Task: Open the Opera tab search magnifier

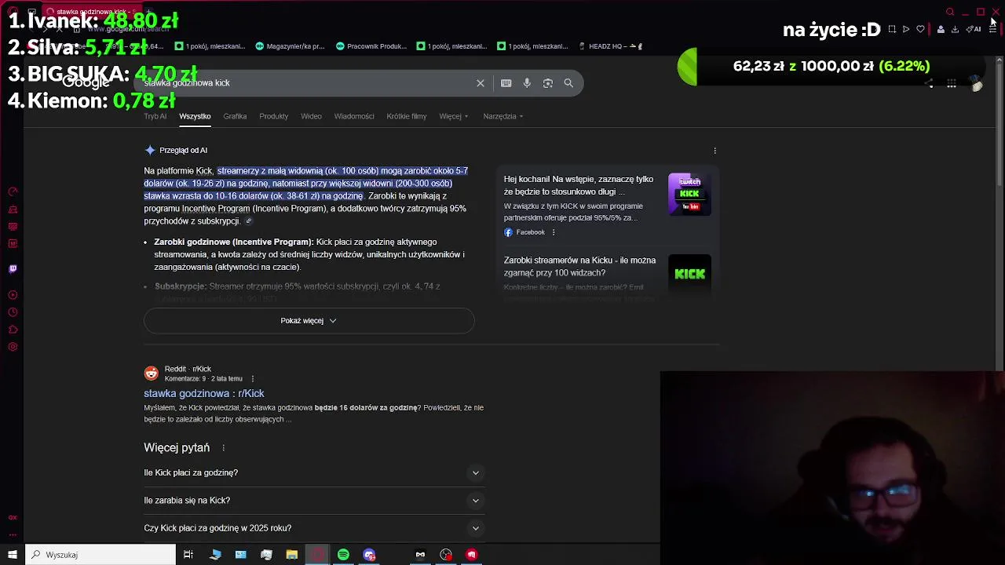Action: click(x=950, y=12)
